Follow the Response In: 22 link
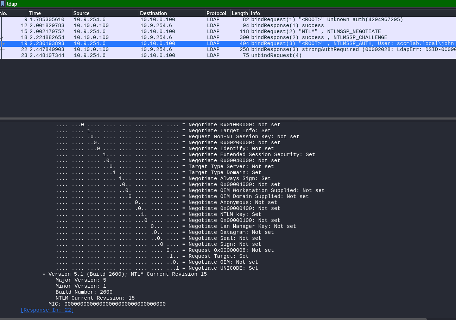 (x=47, y=310)
